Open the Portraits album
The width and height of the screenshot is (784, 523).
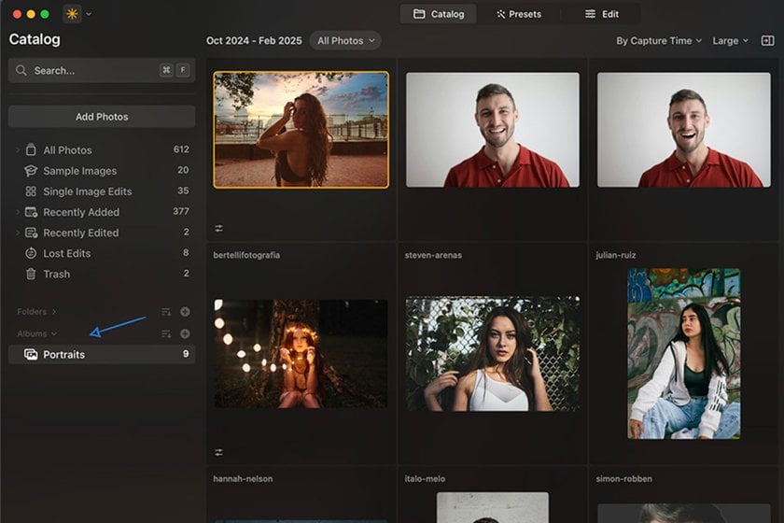point(102,354)
